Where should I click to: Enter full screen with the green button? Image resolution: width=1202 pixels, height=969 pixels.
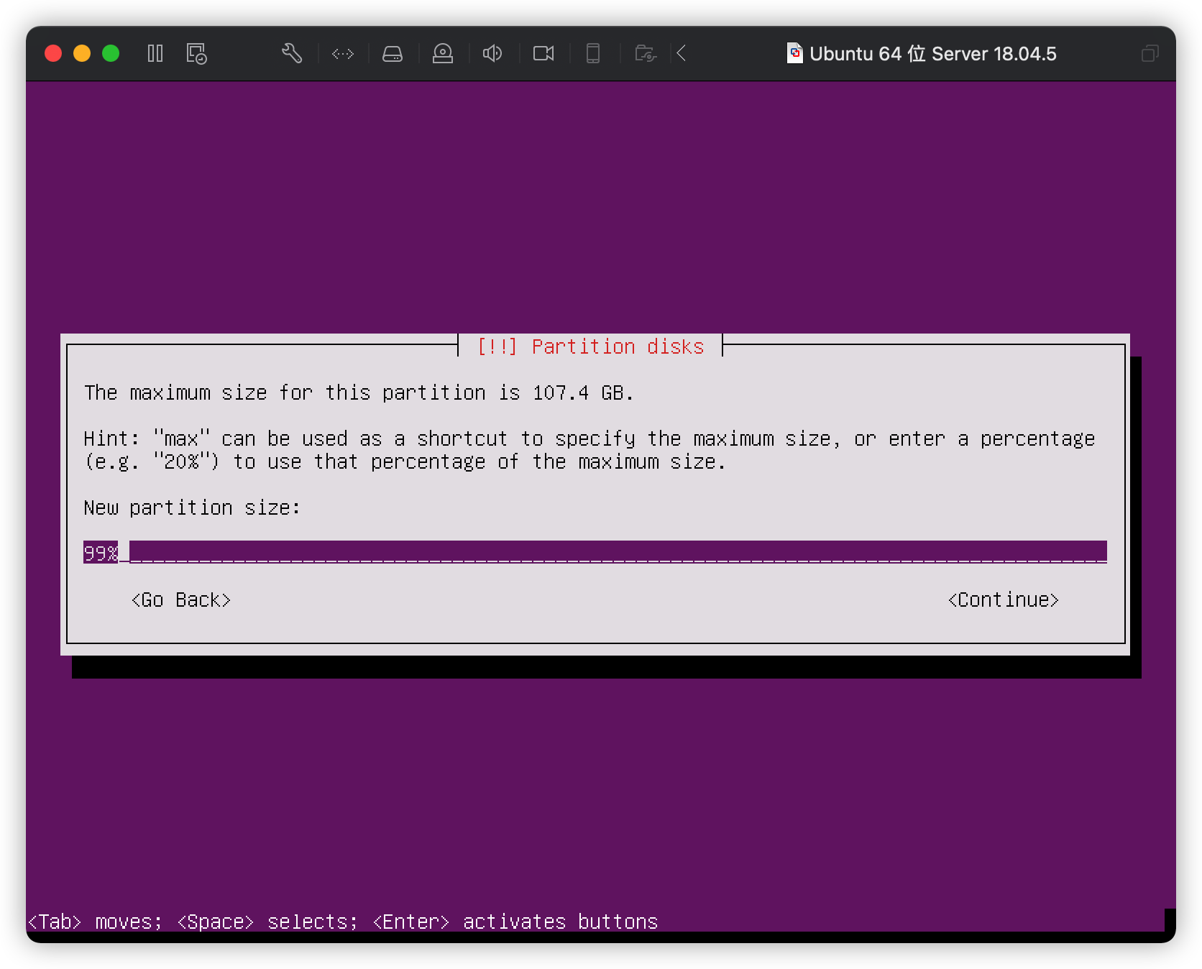pos(111,53)
